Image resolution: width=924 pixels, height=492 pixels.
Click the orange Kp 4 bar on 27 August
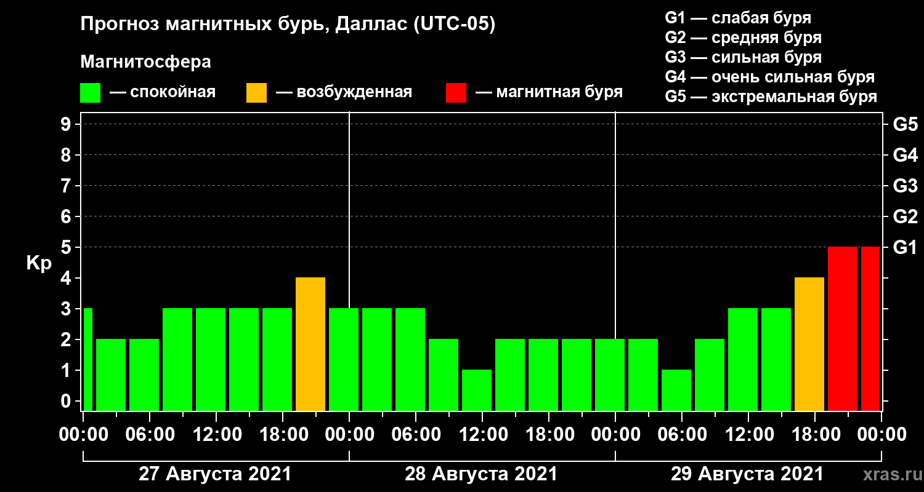pyautogui.click(x=310, y=344)
